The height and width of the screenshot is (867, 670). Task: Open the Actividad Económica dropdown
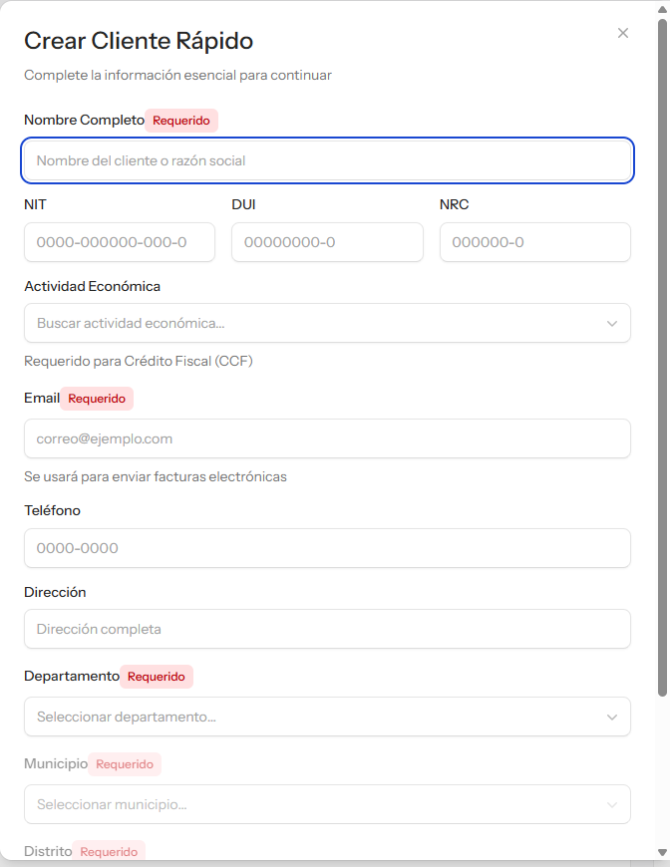pos(328,323)
